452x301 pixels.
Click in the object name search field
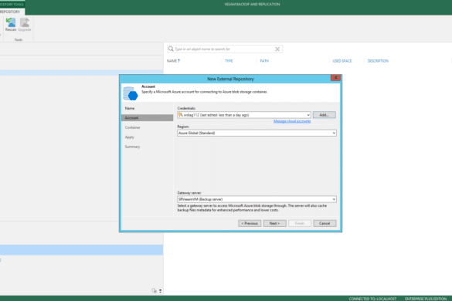click(223, 49)
